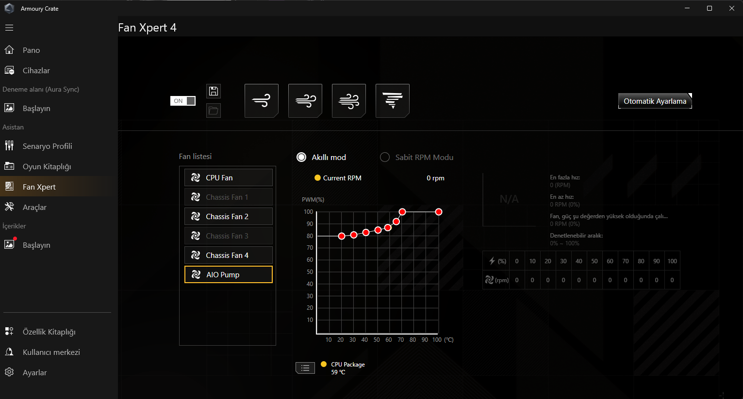Image resolution: width=743 pixels, height=399 pixels.
Task: Click the curve point at 100°C
Action: click(x=439, y=212)
